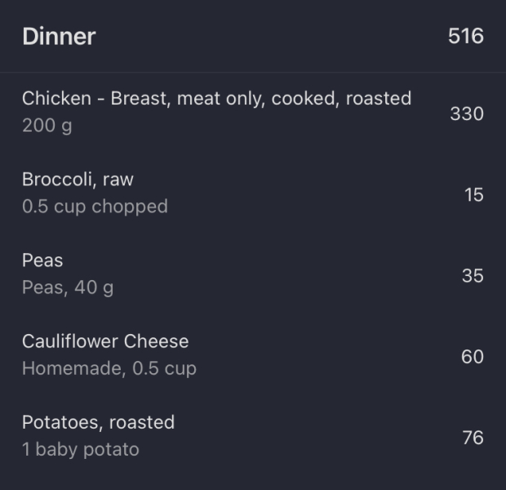Select the 60 calorie value for Cauliflower Cheese
Viewport: 506px width, 490px height.
click(x=473, y=356)
